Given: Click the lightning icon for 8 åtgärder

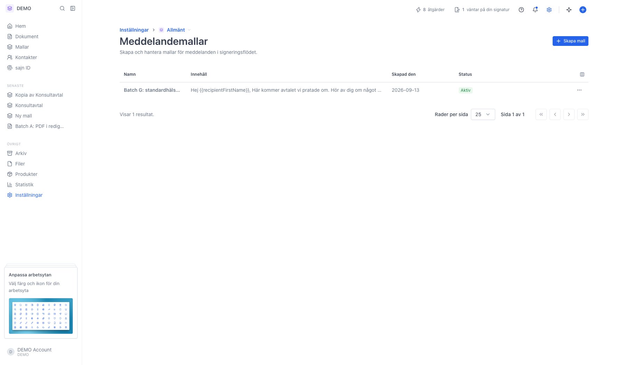Looking at the screenshot, I should tap(418, 10).
